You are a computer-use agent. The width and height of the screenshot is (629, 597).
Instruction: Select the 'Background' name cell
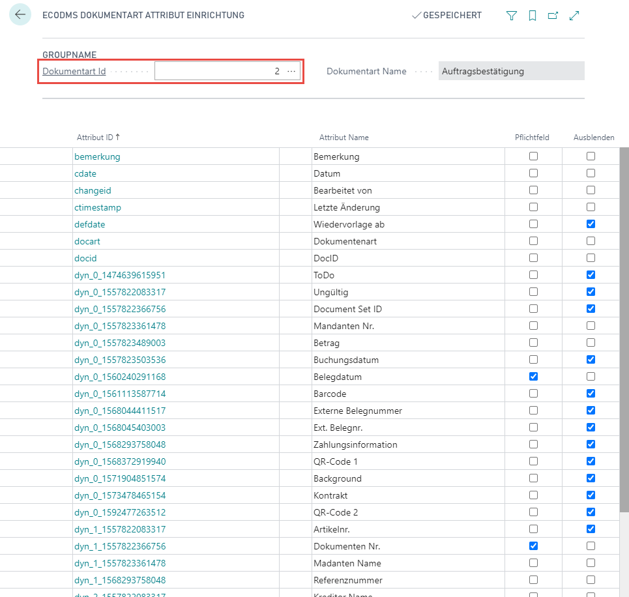coord(408,478)
